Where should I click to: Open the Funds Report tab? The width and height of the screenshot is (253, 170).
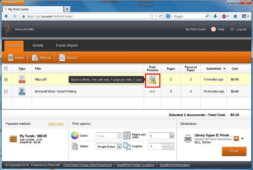pyautogui.click(x=67, y=46)
